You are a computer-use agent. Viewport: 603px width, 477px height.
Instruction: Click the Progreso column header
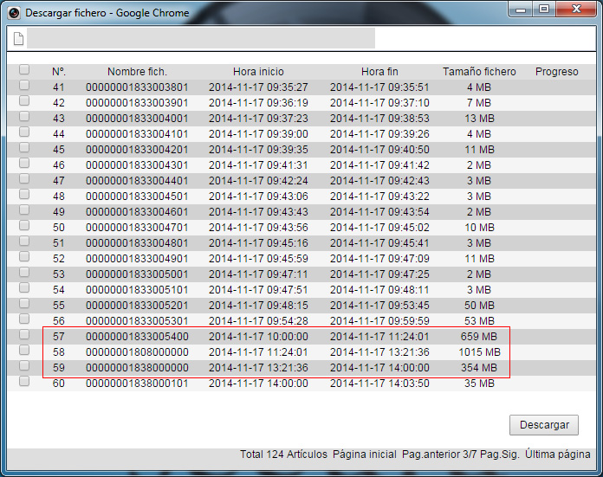pyautogui.click(x=557, y=72)
